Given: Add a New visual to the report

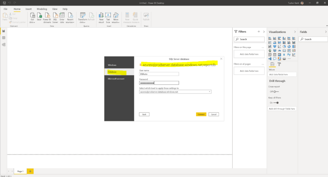Looking at the screenshot, I should pos(101,18).
